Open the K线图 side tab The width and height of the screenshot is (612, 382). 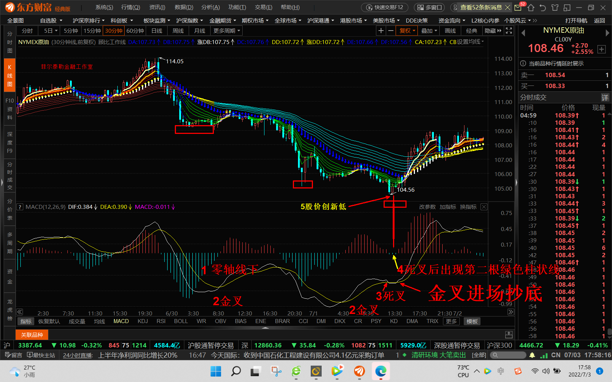point(10,76)
